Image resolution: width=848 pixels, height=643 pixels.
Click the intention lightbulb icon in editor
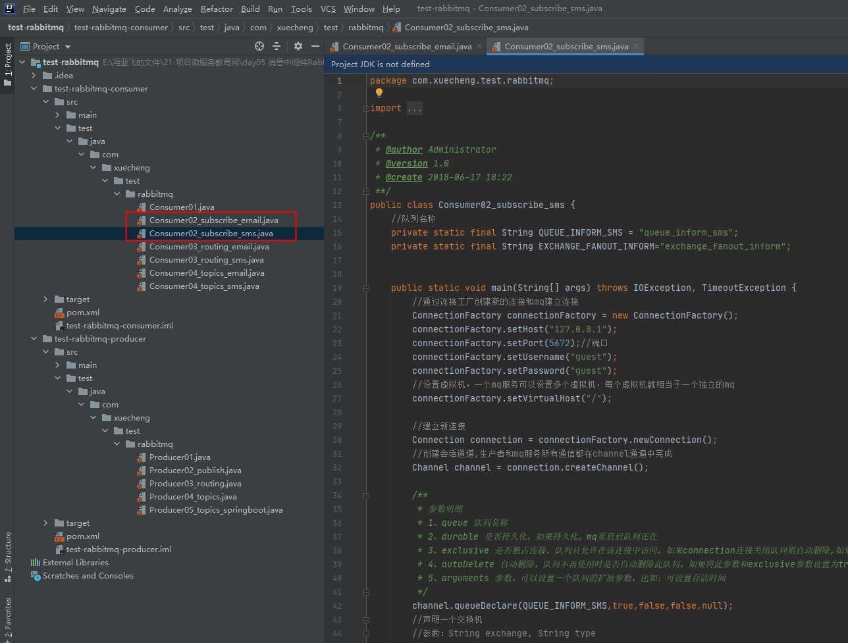(x=379, y=94)
